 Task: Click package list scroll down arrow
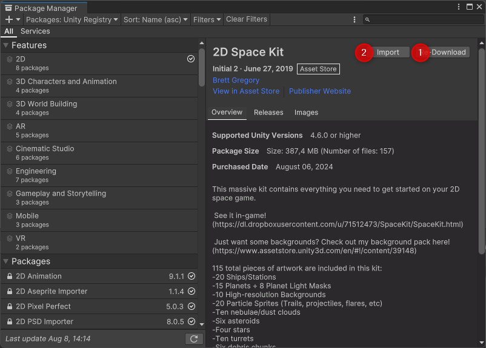[202, 324]
